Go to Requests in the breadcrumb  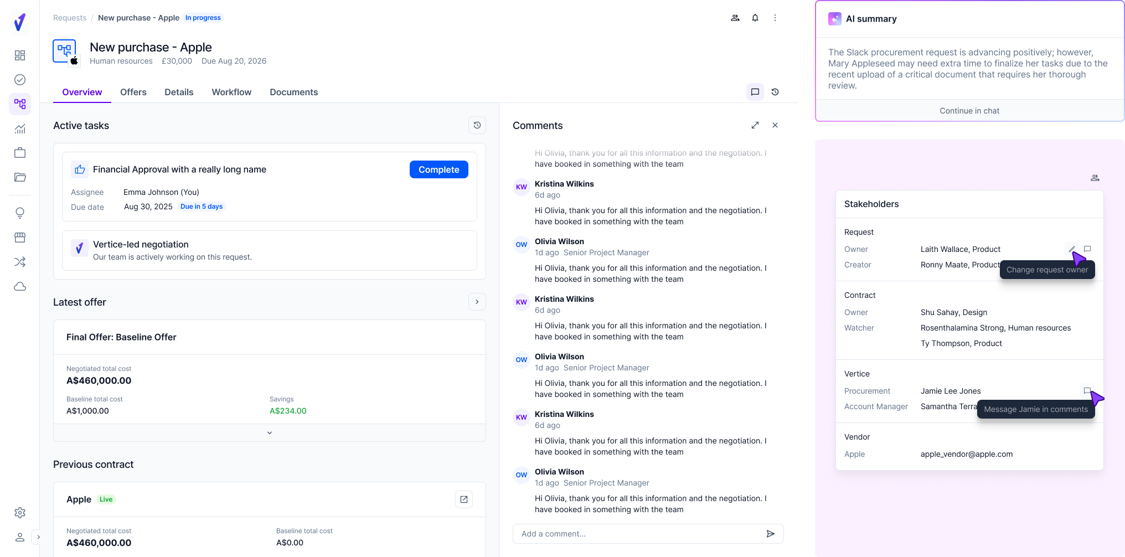point(70,18)
